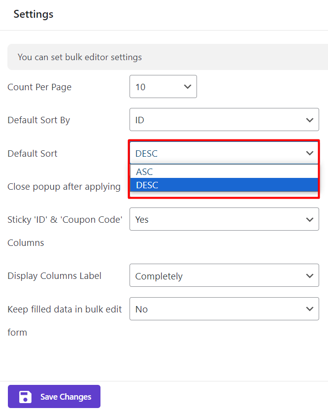328x411 pixels.
Task: Click the chevron on Sticky columns dropdown
Action: pos(309,219)
